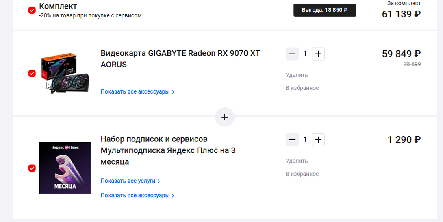The image size is (443, 222).
Task: Decrease quantity of GIGABYTE Radeon videocard
Action: click(x=292, y=54)
